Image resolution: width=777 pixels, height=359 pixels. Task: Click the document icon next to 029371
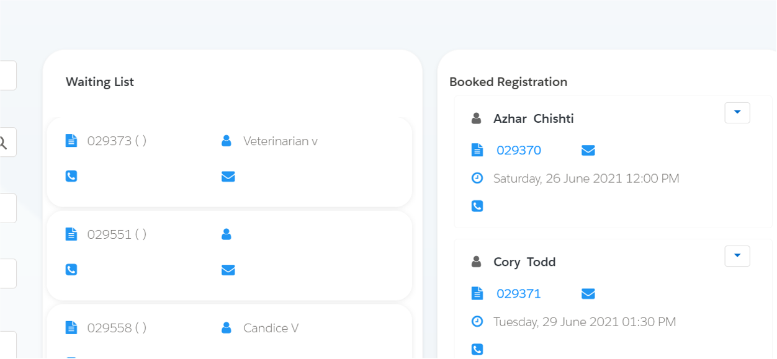point(477,293)
